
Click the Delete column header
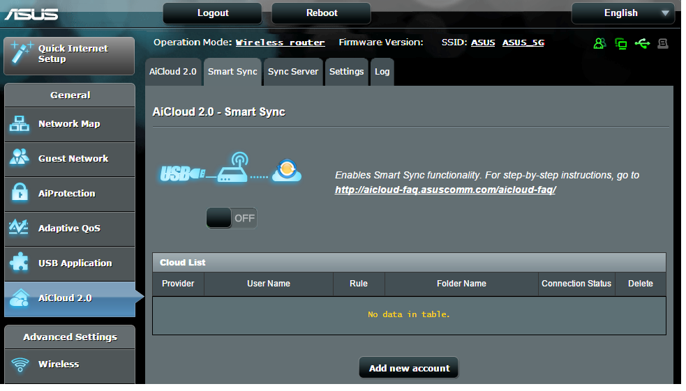pos(641,284)
